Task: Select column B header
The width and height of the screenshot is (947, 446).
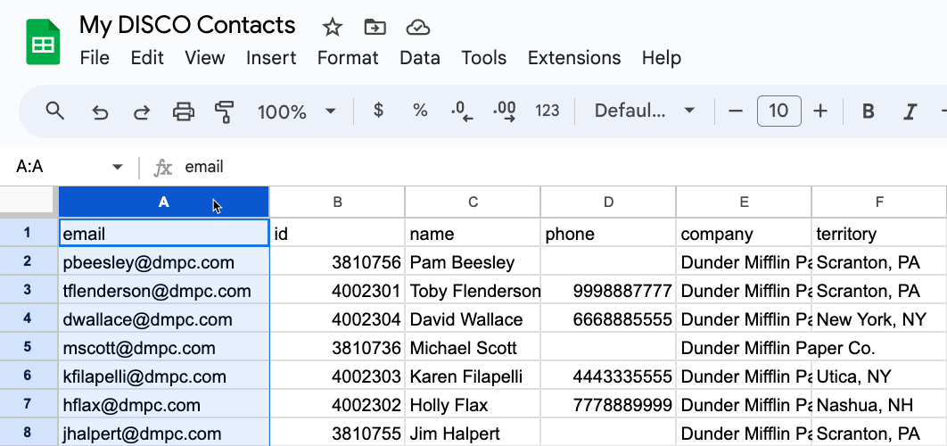Action: pos(338,202)
